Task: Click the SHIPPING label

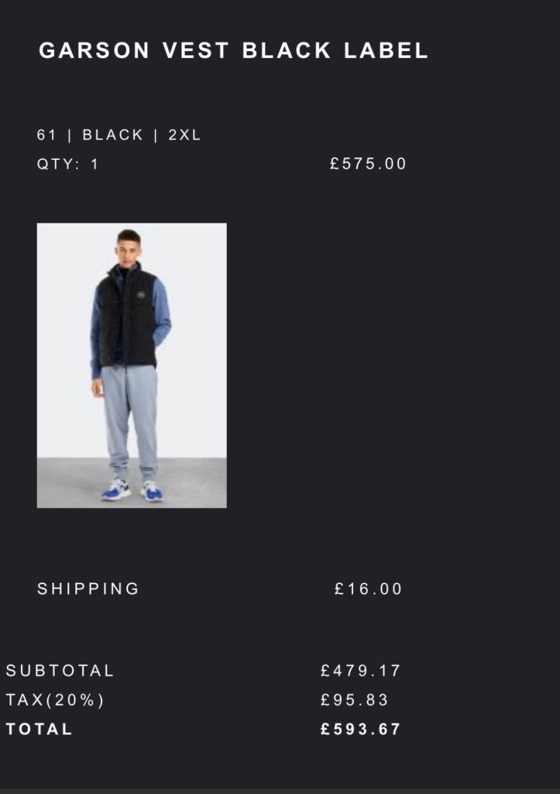Action: (x=88, y=589)
